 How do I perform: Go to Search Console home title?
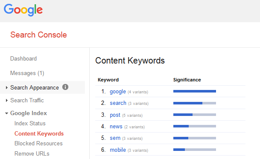(38, 35)
